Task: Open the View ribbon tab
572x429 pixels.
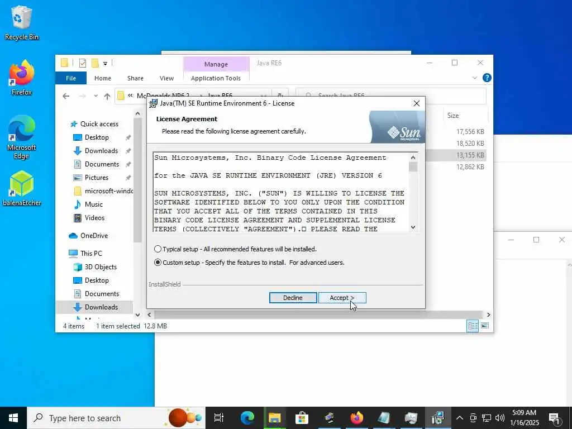Action: [166, 78]
